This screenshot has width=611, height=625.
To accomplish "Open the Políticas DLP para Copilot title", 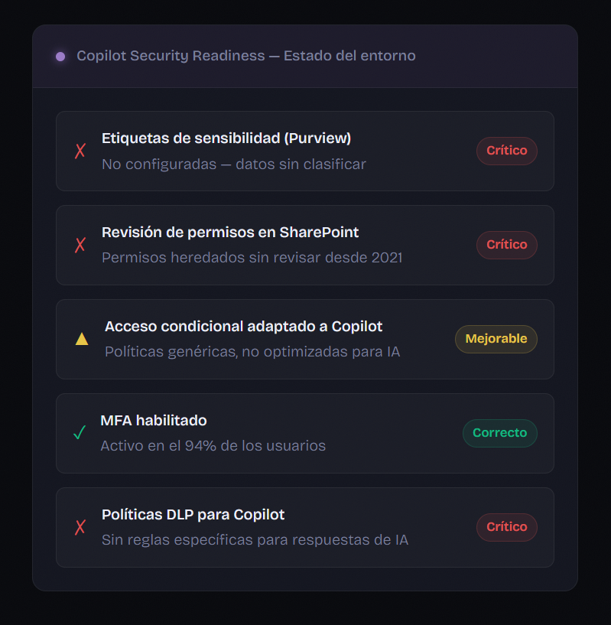I will 193,515.
